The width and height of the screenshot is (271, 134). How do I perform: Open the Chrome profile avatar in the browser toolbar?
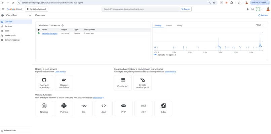pyautogui.click(x=247, y=3)
